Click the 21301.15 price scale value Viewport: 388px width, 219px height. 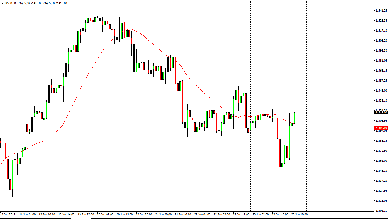(x=381, y=211)
